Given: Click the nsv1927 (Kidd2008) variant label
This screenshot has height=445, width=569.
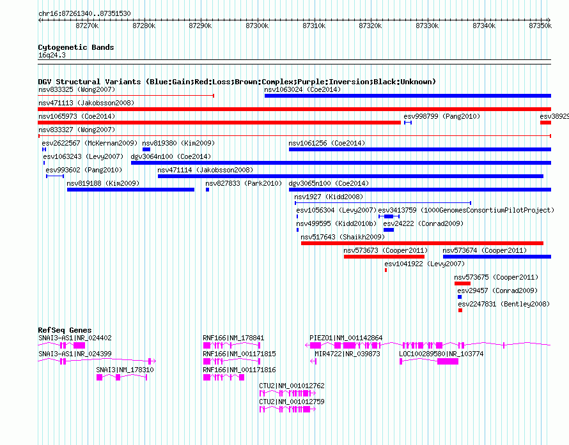Looking at the screenshot, I should (329, 197).
